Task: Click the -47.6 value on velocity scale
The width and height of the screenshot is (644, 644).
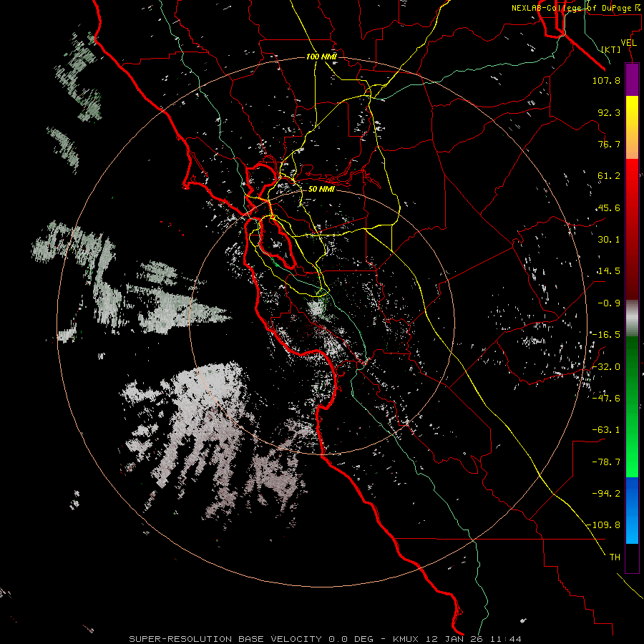Action: coord(606,399)
